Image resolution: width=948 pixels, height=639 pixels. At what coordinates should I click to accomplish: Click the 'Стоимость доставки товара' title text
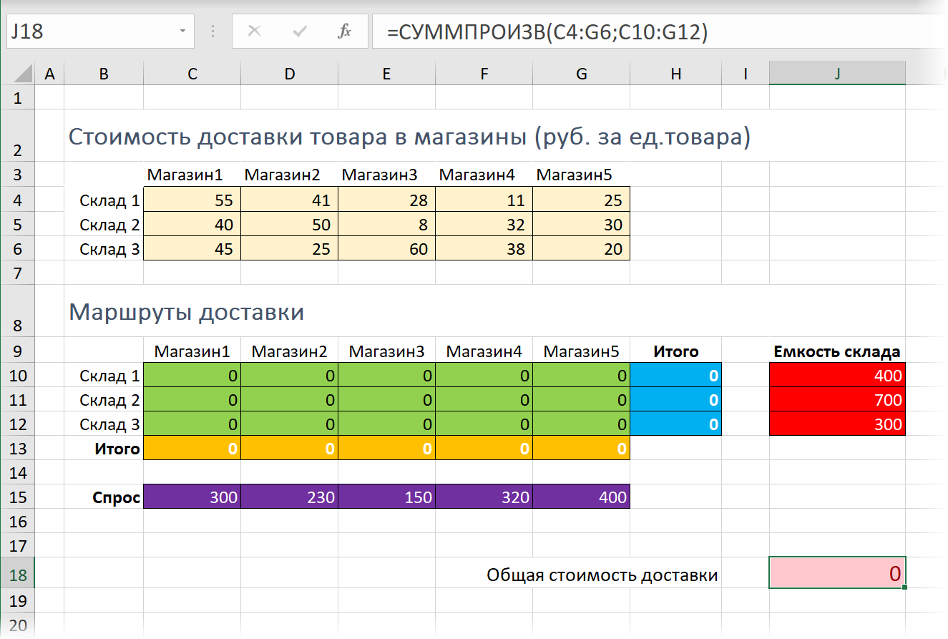coord(409,137)
